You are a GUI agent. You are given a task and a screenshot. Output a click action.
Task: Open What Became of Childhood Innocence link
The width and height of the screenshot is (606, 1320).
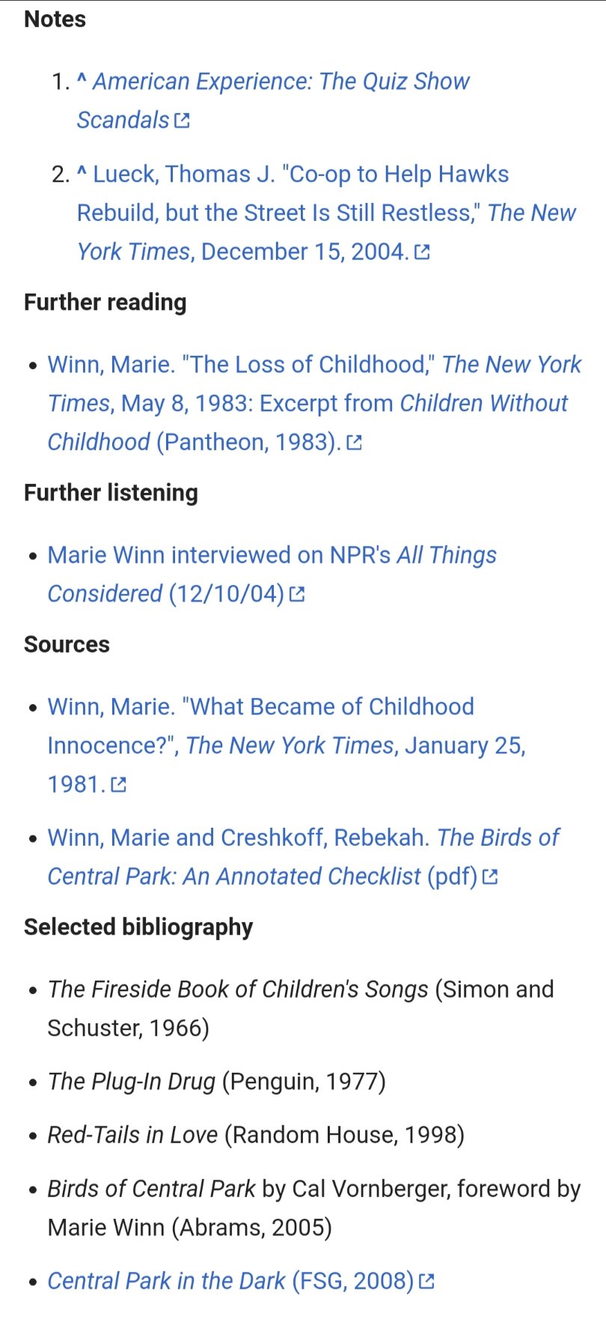(x=287, y=745)
